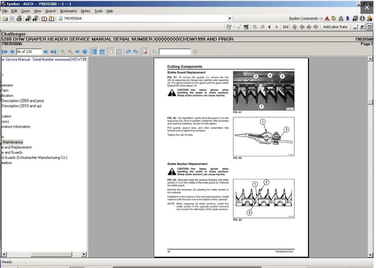Click the add bookmark star icon
376x268 pixels.
(51, 18)
